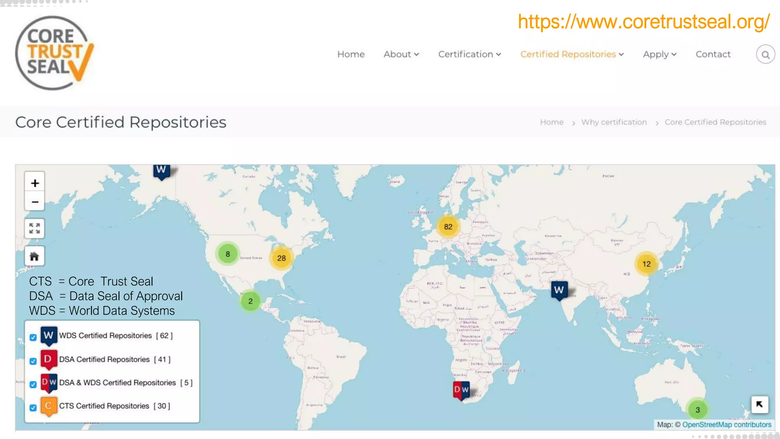Uncheck DSA Certified Repositories checkbox

(x=33, y=361)
